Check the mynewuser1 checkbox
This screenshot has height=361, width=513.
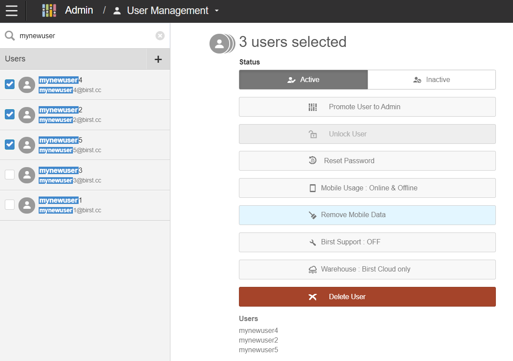10,204
